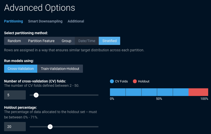Screen dimensions: 211x134
Task: Go to the Additional tab
Action: pyautogui.click(x=76, y=21)
